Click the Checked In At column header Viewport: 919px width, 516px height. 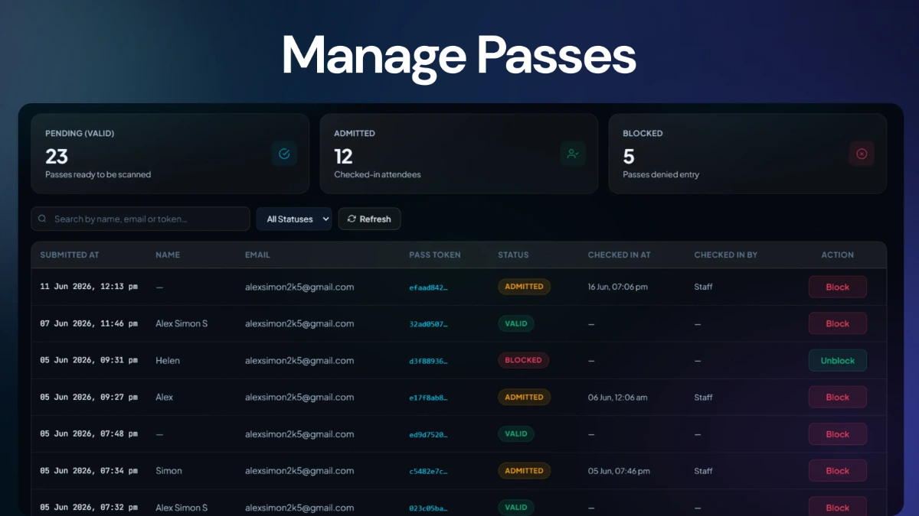coord(619,255)
